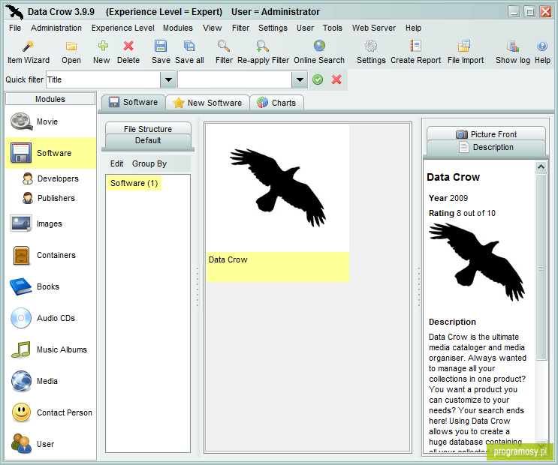Open the Modules menu
This screenshot has width=558, height=465.
click(178, 28)
